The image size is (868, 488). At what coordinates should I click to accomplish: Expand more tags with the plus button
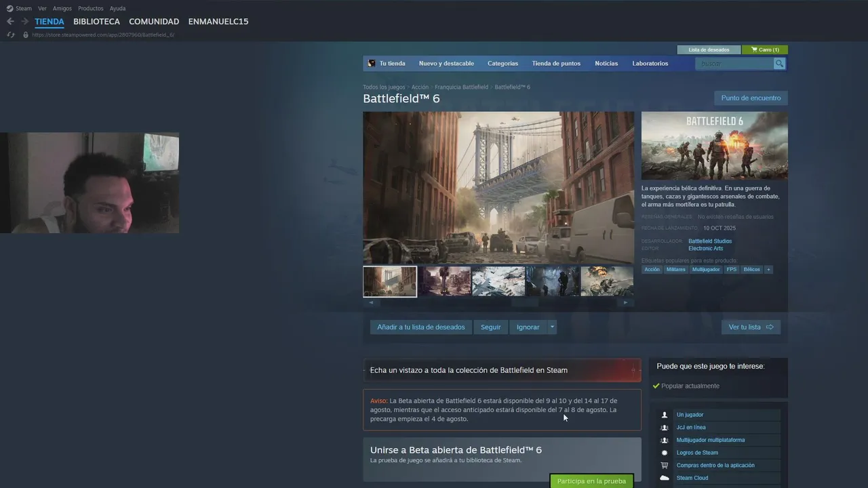(x=768, y=270)
